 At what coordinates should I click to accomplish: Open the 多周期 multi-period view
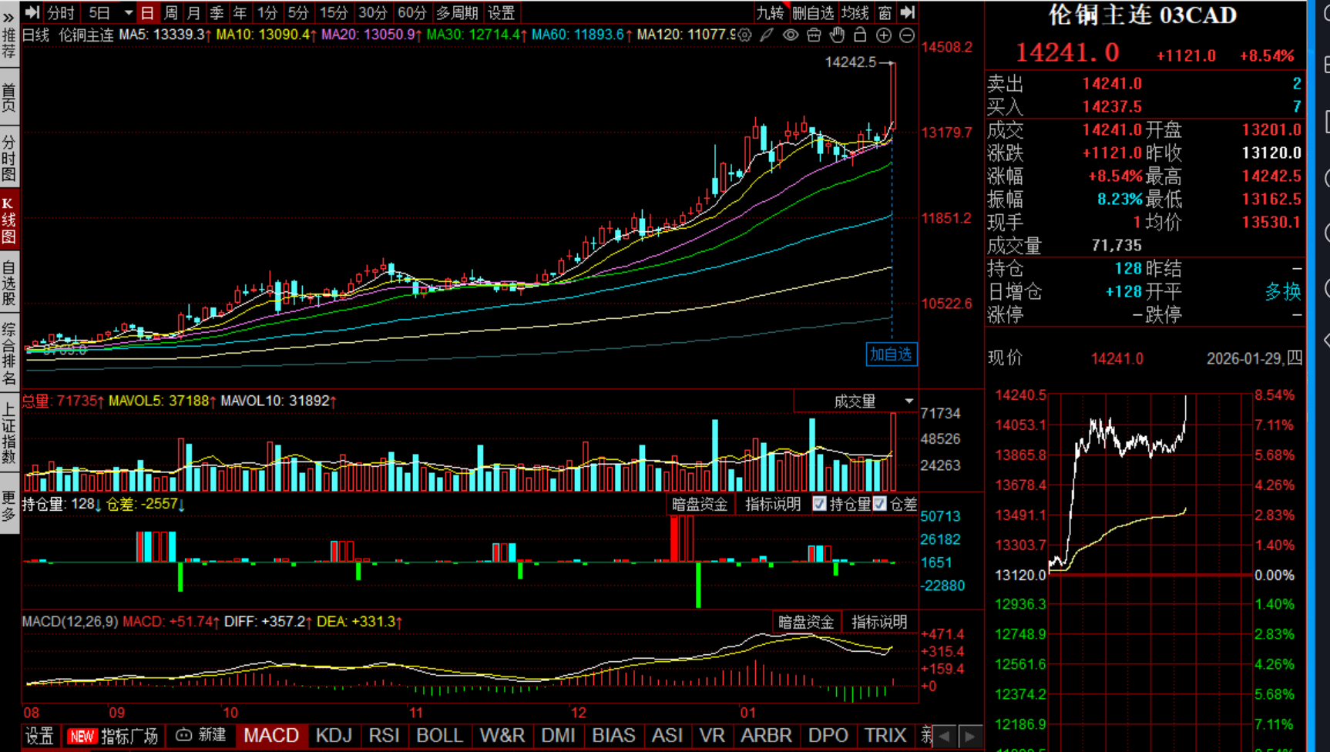(x=457, y=13)
